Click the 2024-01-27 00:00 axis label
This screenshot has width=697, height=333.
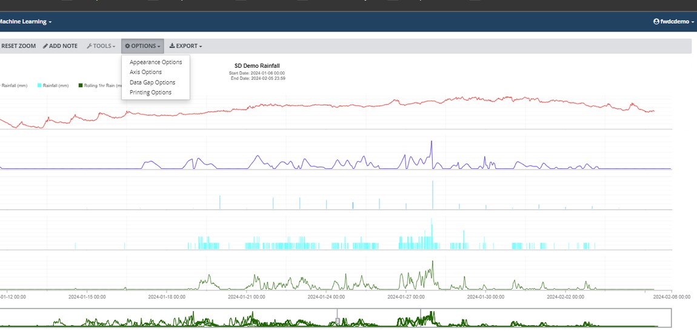click(406, 297)
